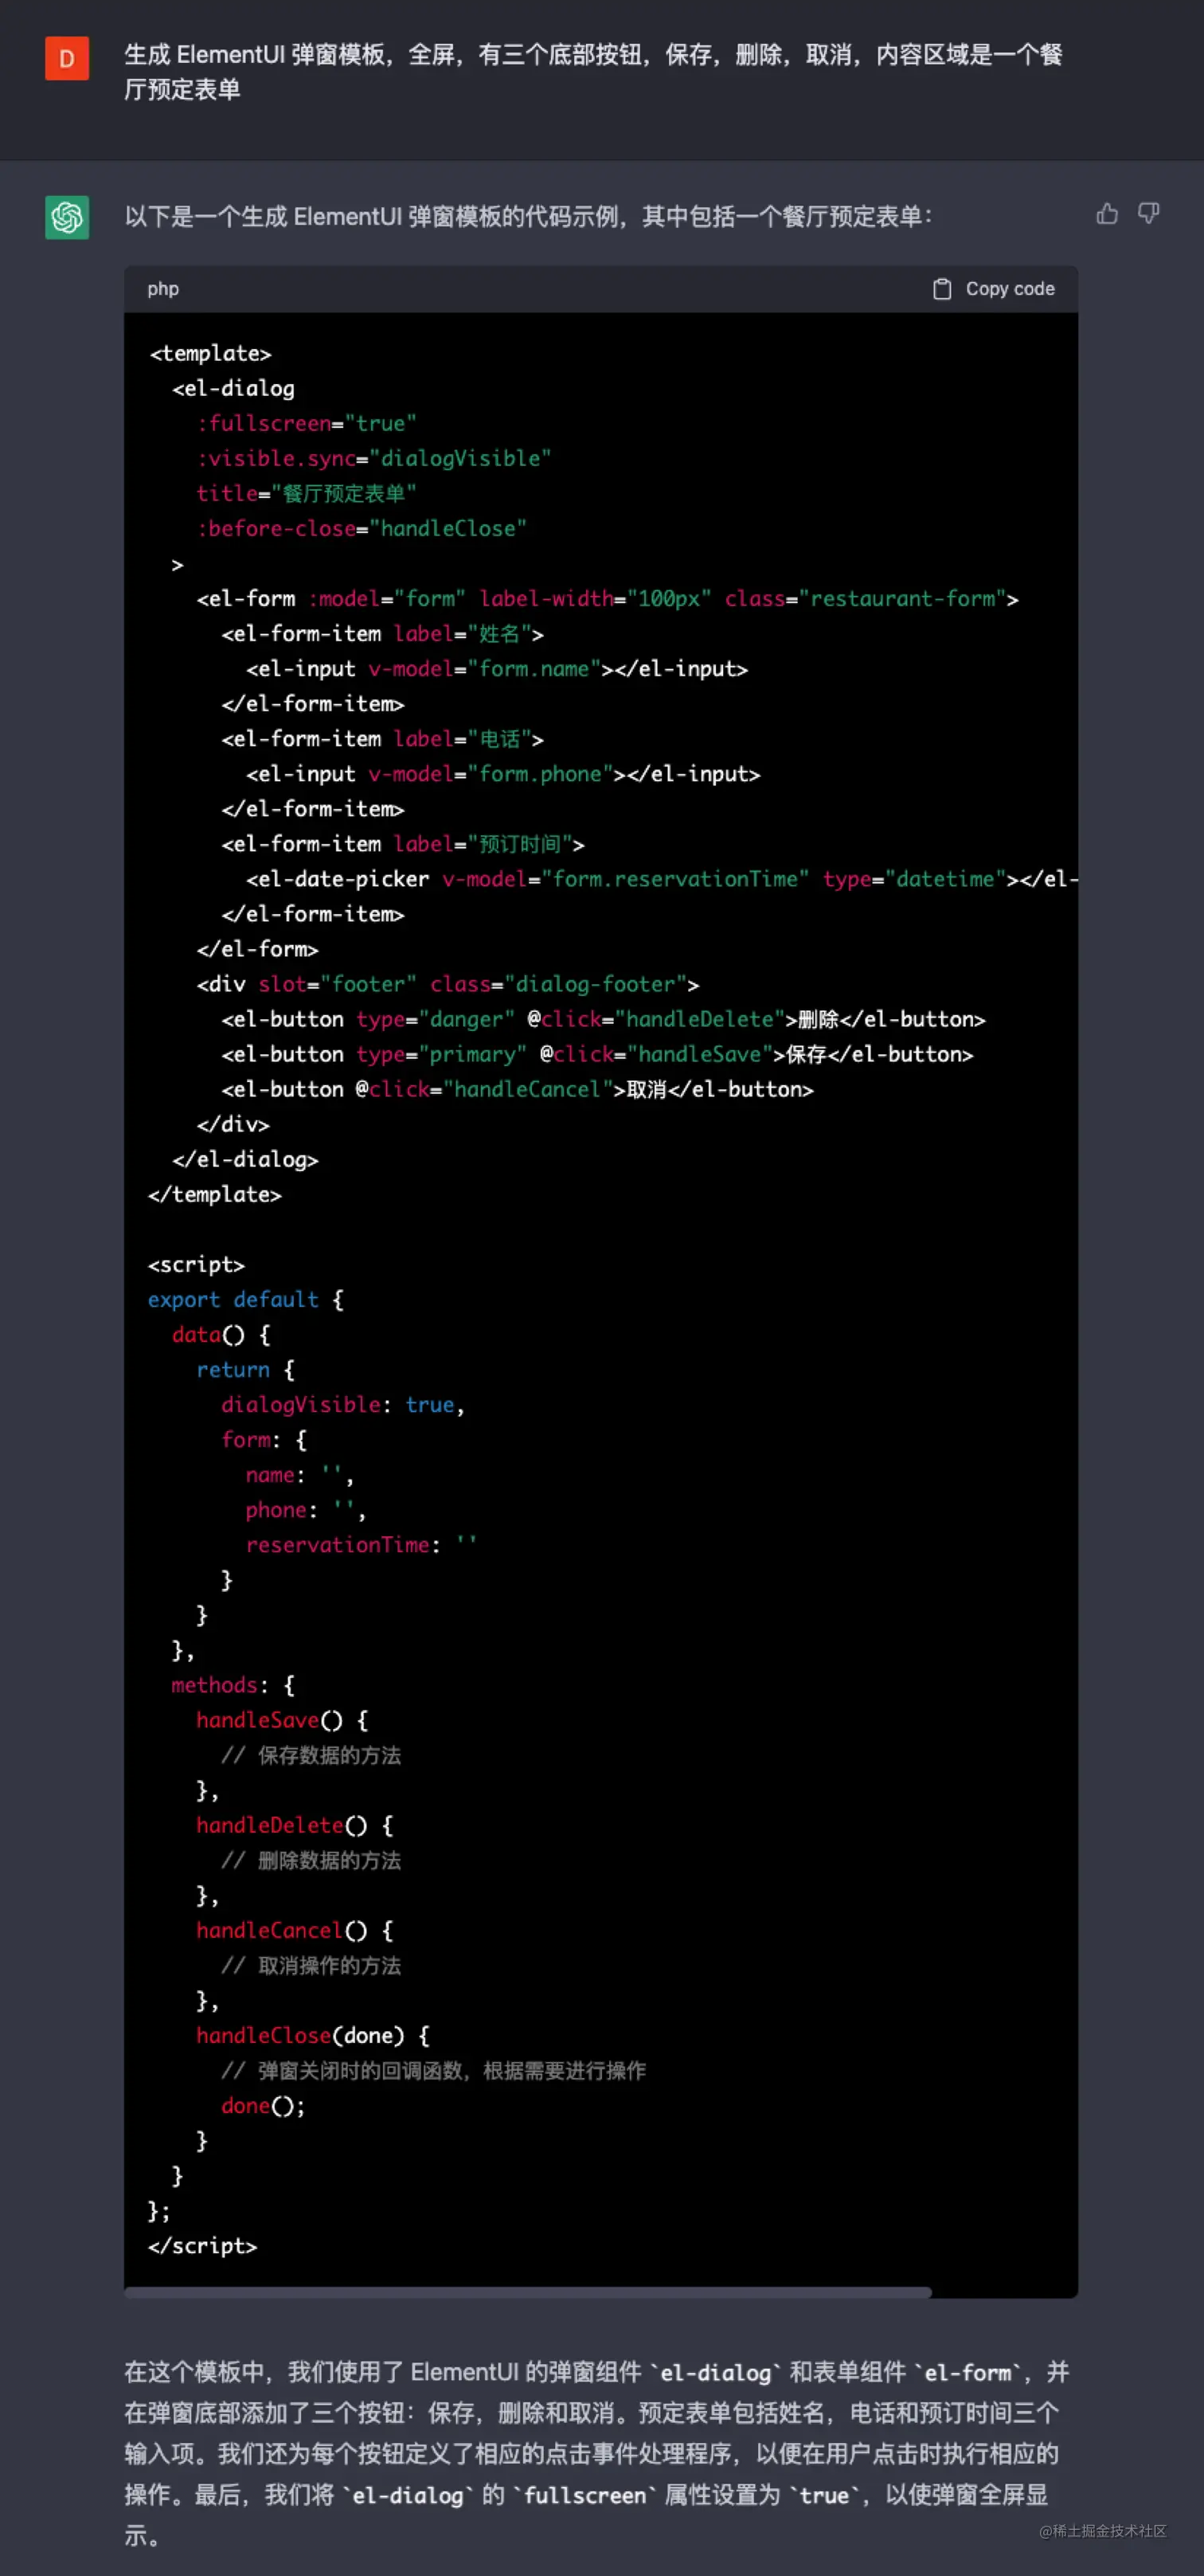
Task: Click the user prompt about ElementUI dialog template
Action: point(592,71)
